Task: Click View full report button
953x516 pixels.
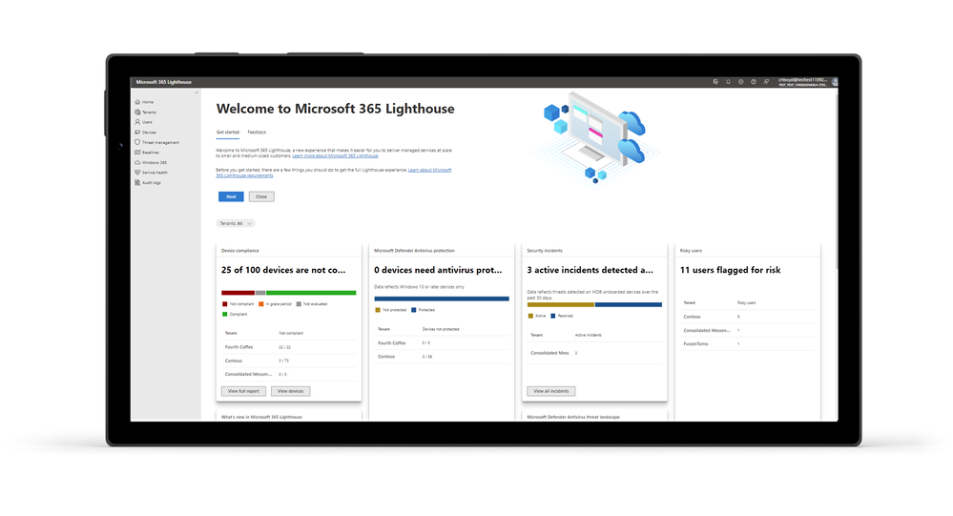Action: [243, 391]
